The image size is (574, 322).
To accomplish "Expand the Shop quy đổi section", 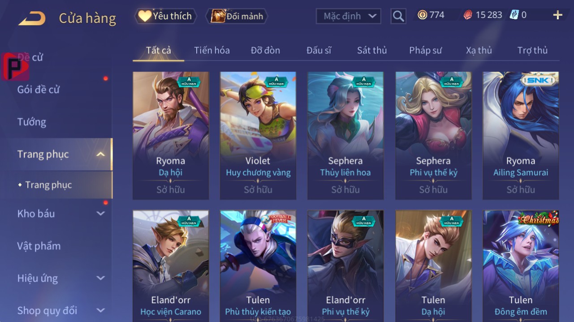I will point(101,310).
